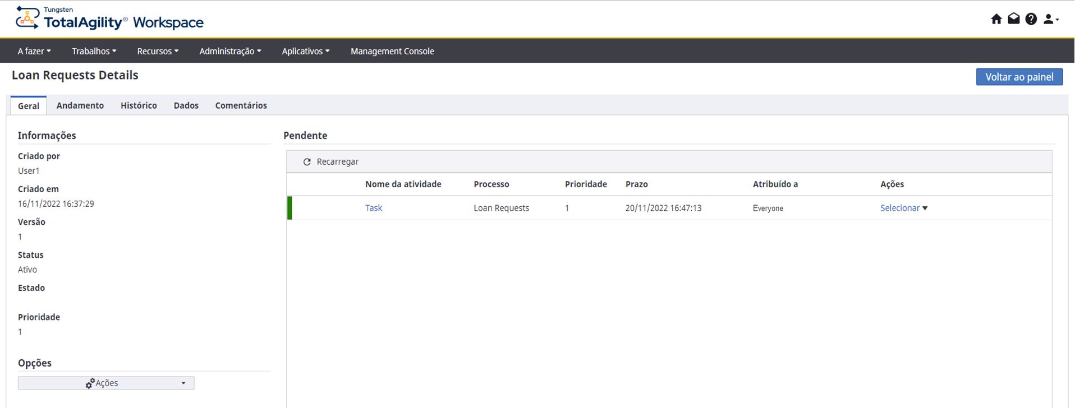This screenshot has height=408, width=1075.
Task: Open the Trabalhos dropdown menu
Action: tap(94, 51)
